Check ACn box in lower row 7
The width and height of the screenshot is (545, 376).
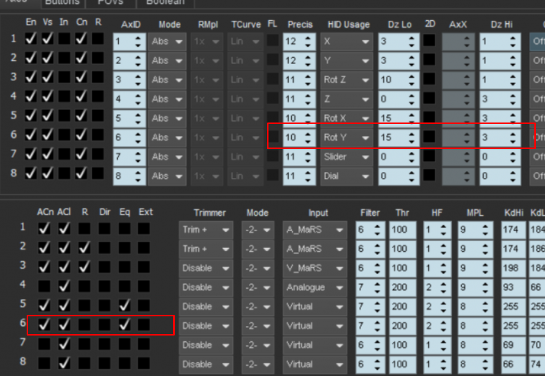(x=44, y=344)
